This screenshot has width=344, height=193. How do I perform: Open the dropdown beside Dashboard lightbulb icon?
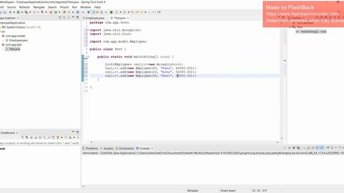coord(62,137)
